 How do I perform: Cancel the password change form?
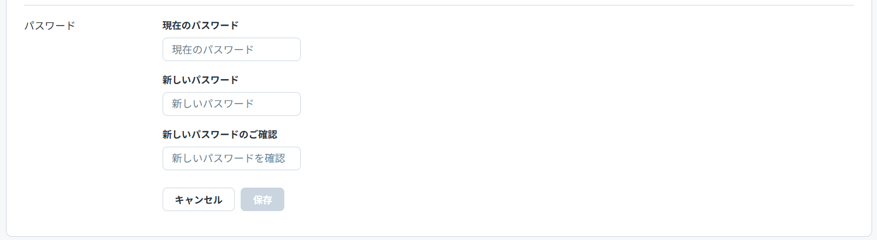199,200
